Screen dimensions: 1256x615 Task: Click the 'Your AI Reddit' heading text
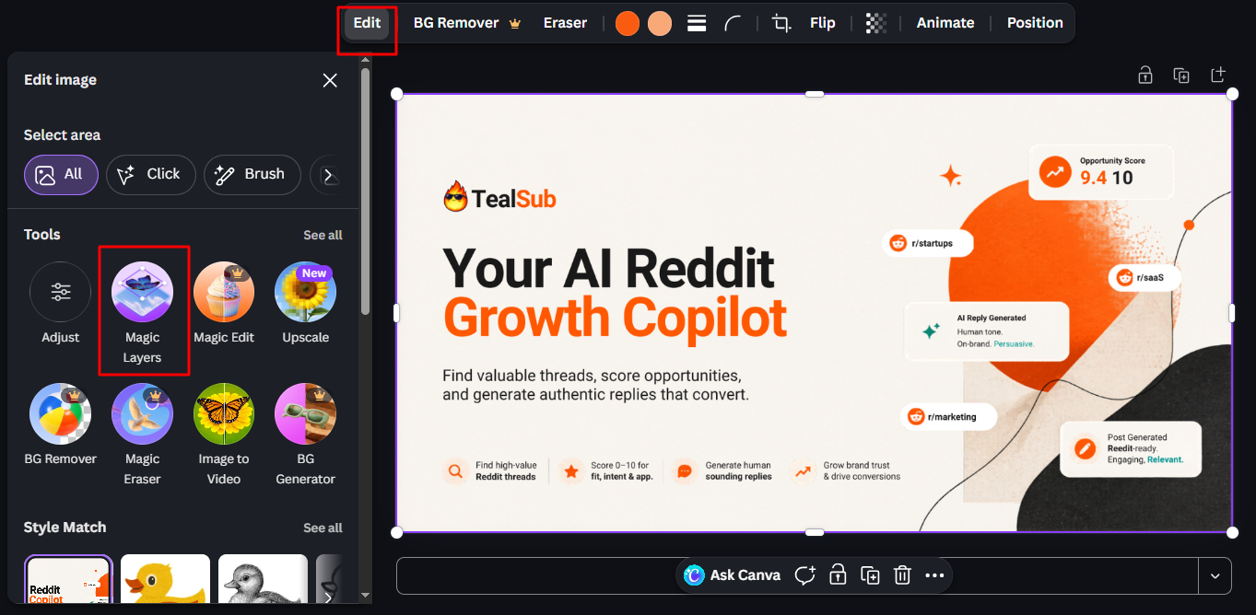click(x=609, y=268)
